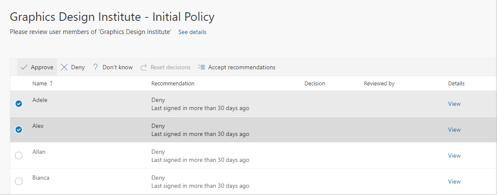Click the Accept recommendations button label
The height and width of the screenshot is (195, 497).
coord(241,67)
